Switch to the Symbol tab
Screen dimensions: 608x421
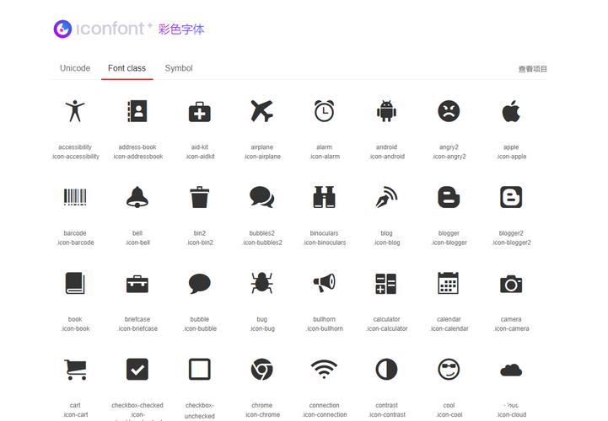pos(179,68)
